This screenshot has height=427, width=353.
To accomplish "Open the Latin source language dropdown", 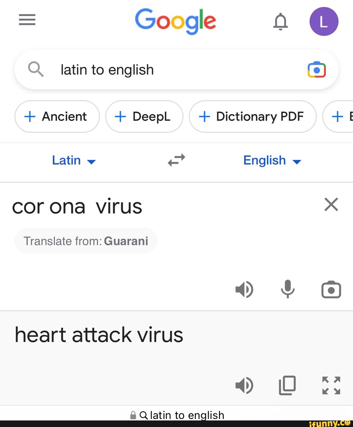I will click(x=74, y=161).
